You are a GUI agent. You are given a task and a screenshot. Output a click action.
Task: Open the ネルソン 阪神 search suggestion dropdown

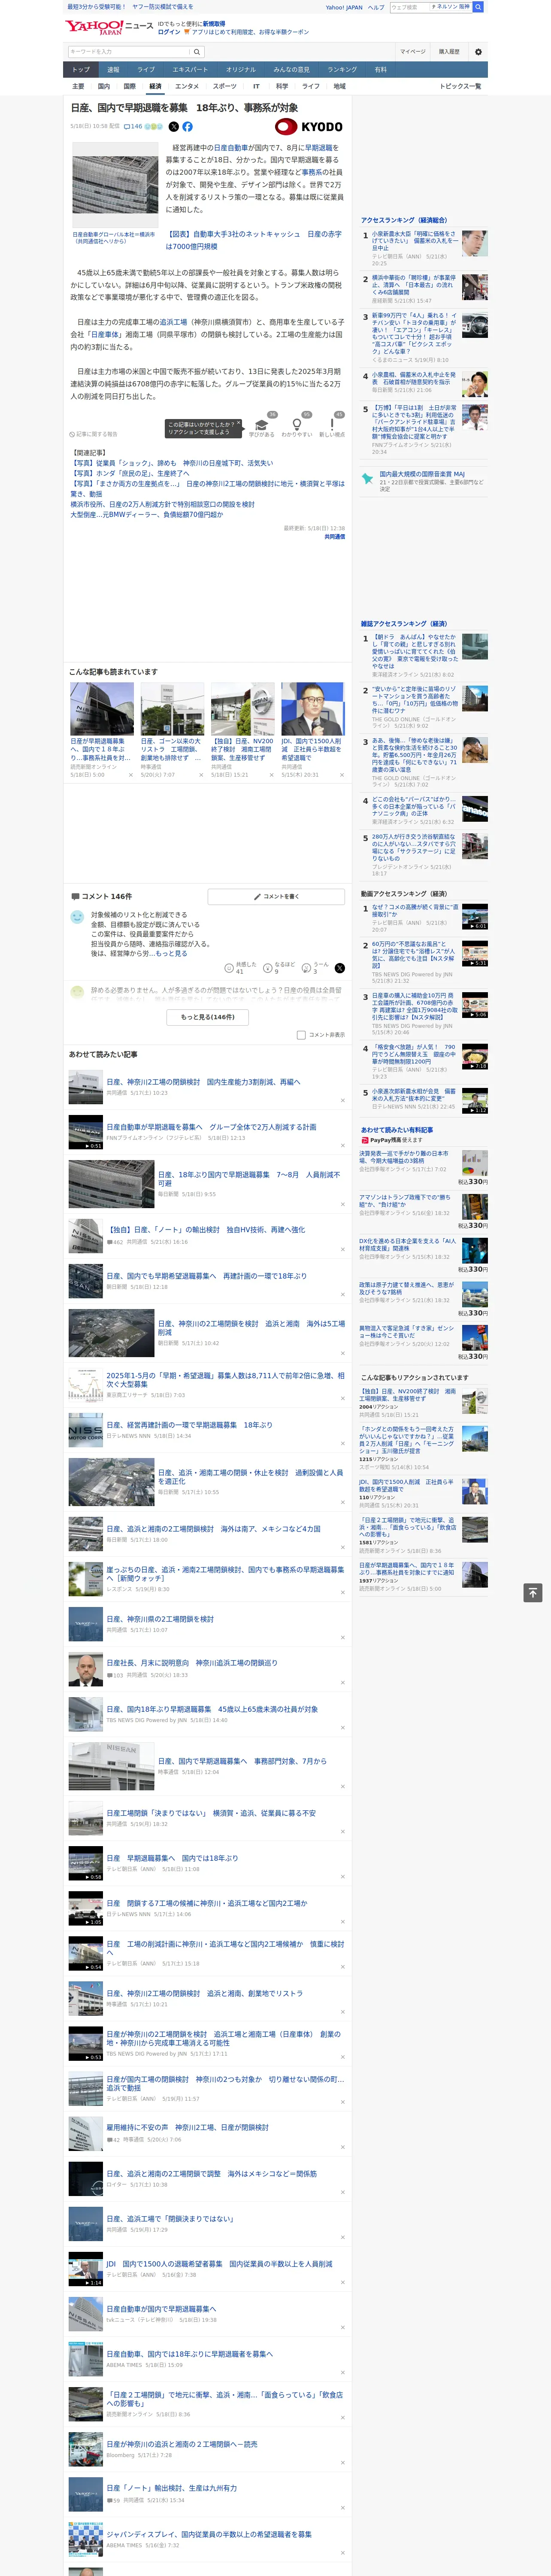tap(450, 7)
